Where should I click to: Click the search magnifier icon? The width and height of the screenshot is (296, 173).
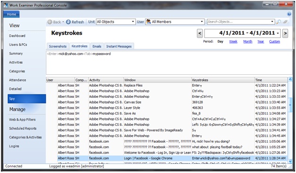[x=279, y=22]
